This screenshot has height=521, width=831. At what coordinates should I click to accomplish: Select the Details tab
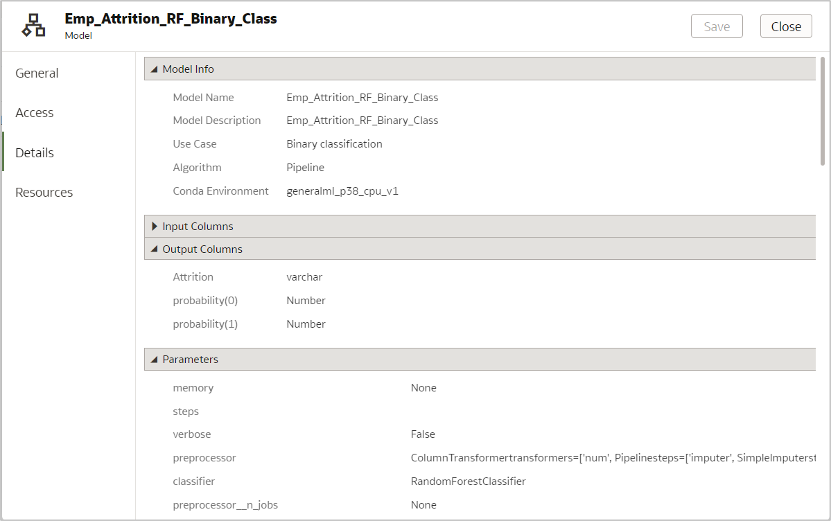[x=35, y=153]
